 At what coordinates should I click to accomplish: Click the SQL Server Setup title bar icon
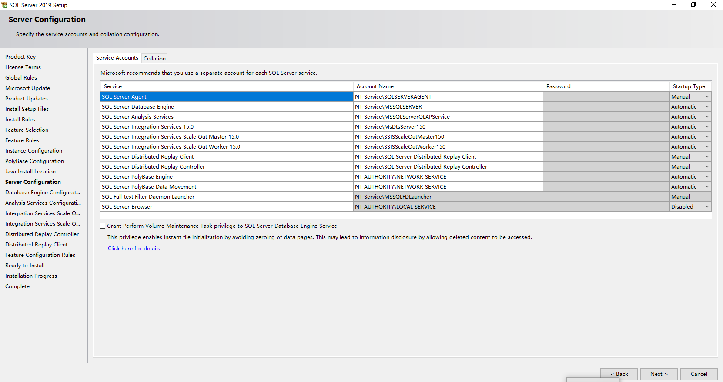[4, 5]
